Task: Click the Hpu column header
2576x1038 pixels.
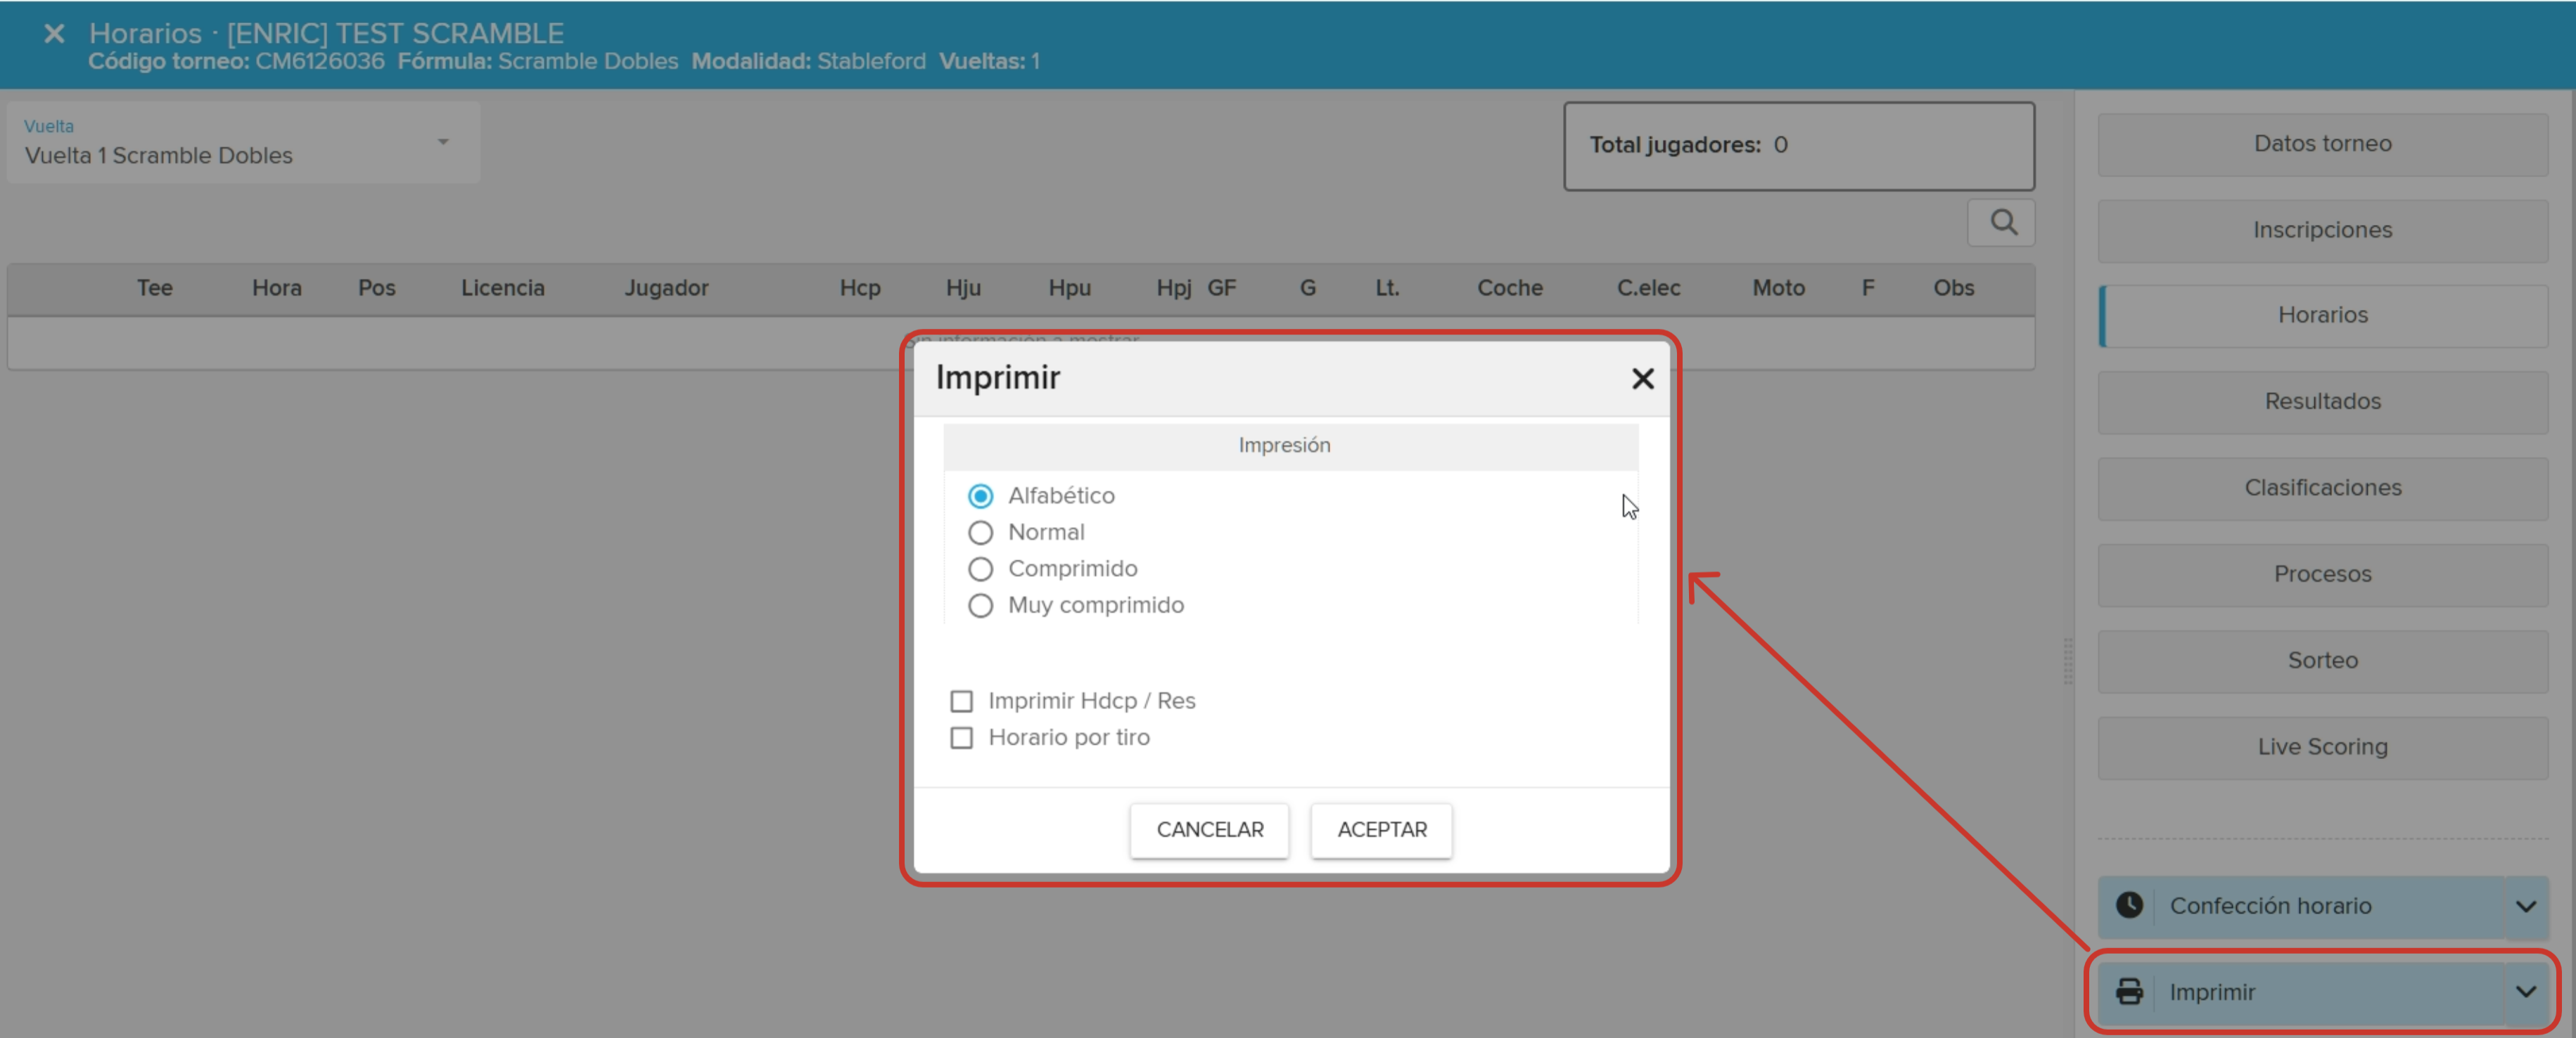Action: tap(1070, 289)
